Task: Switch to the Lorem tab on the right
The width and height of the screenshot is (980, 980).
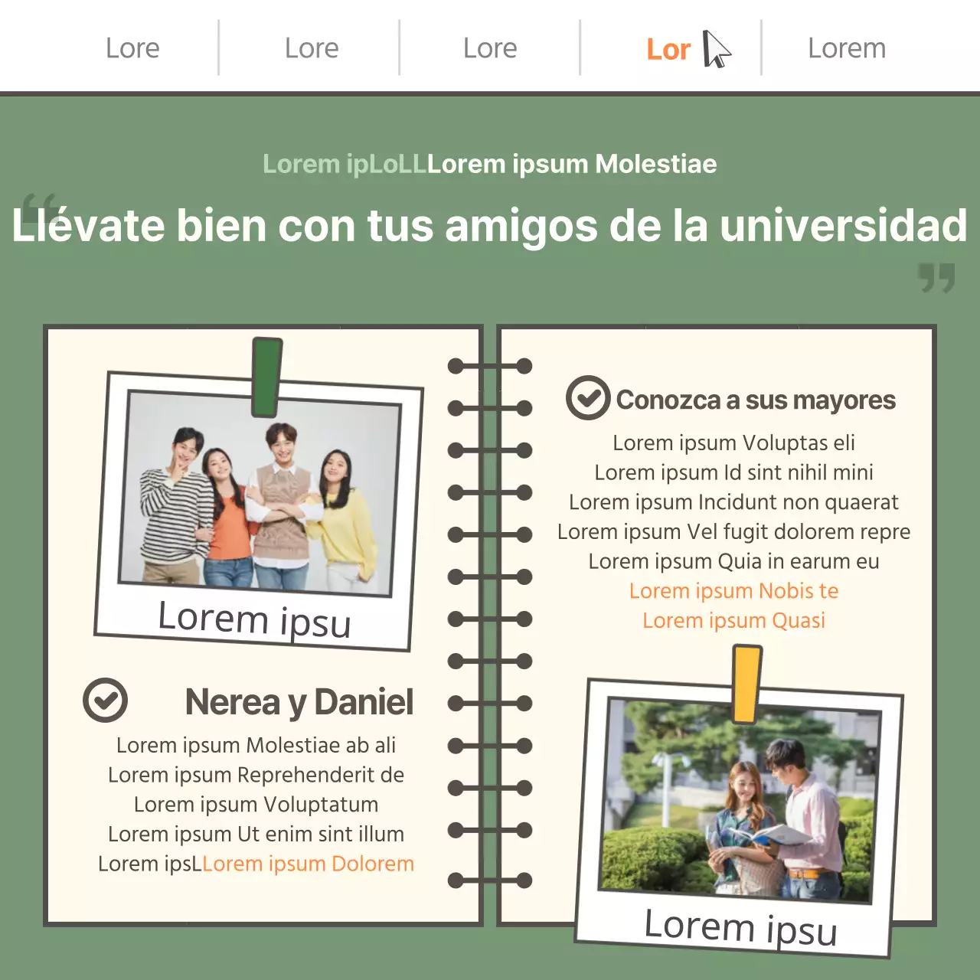Action: point(848,47)
